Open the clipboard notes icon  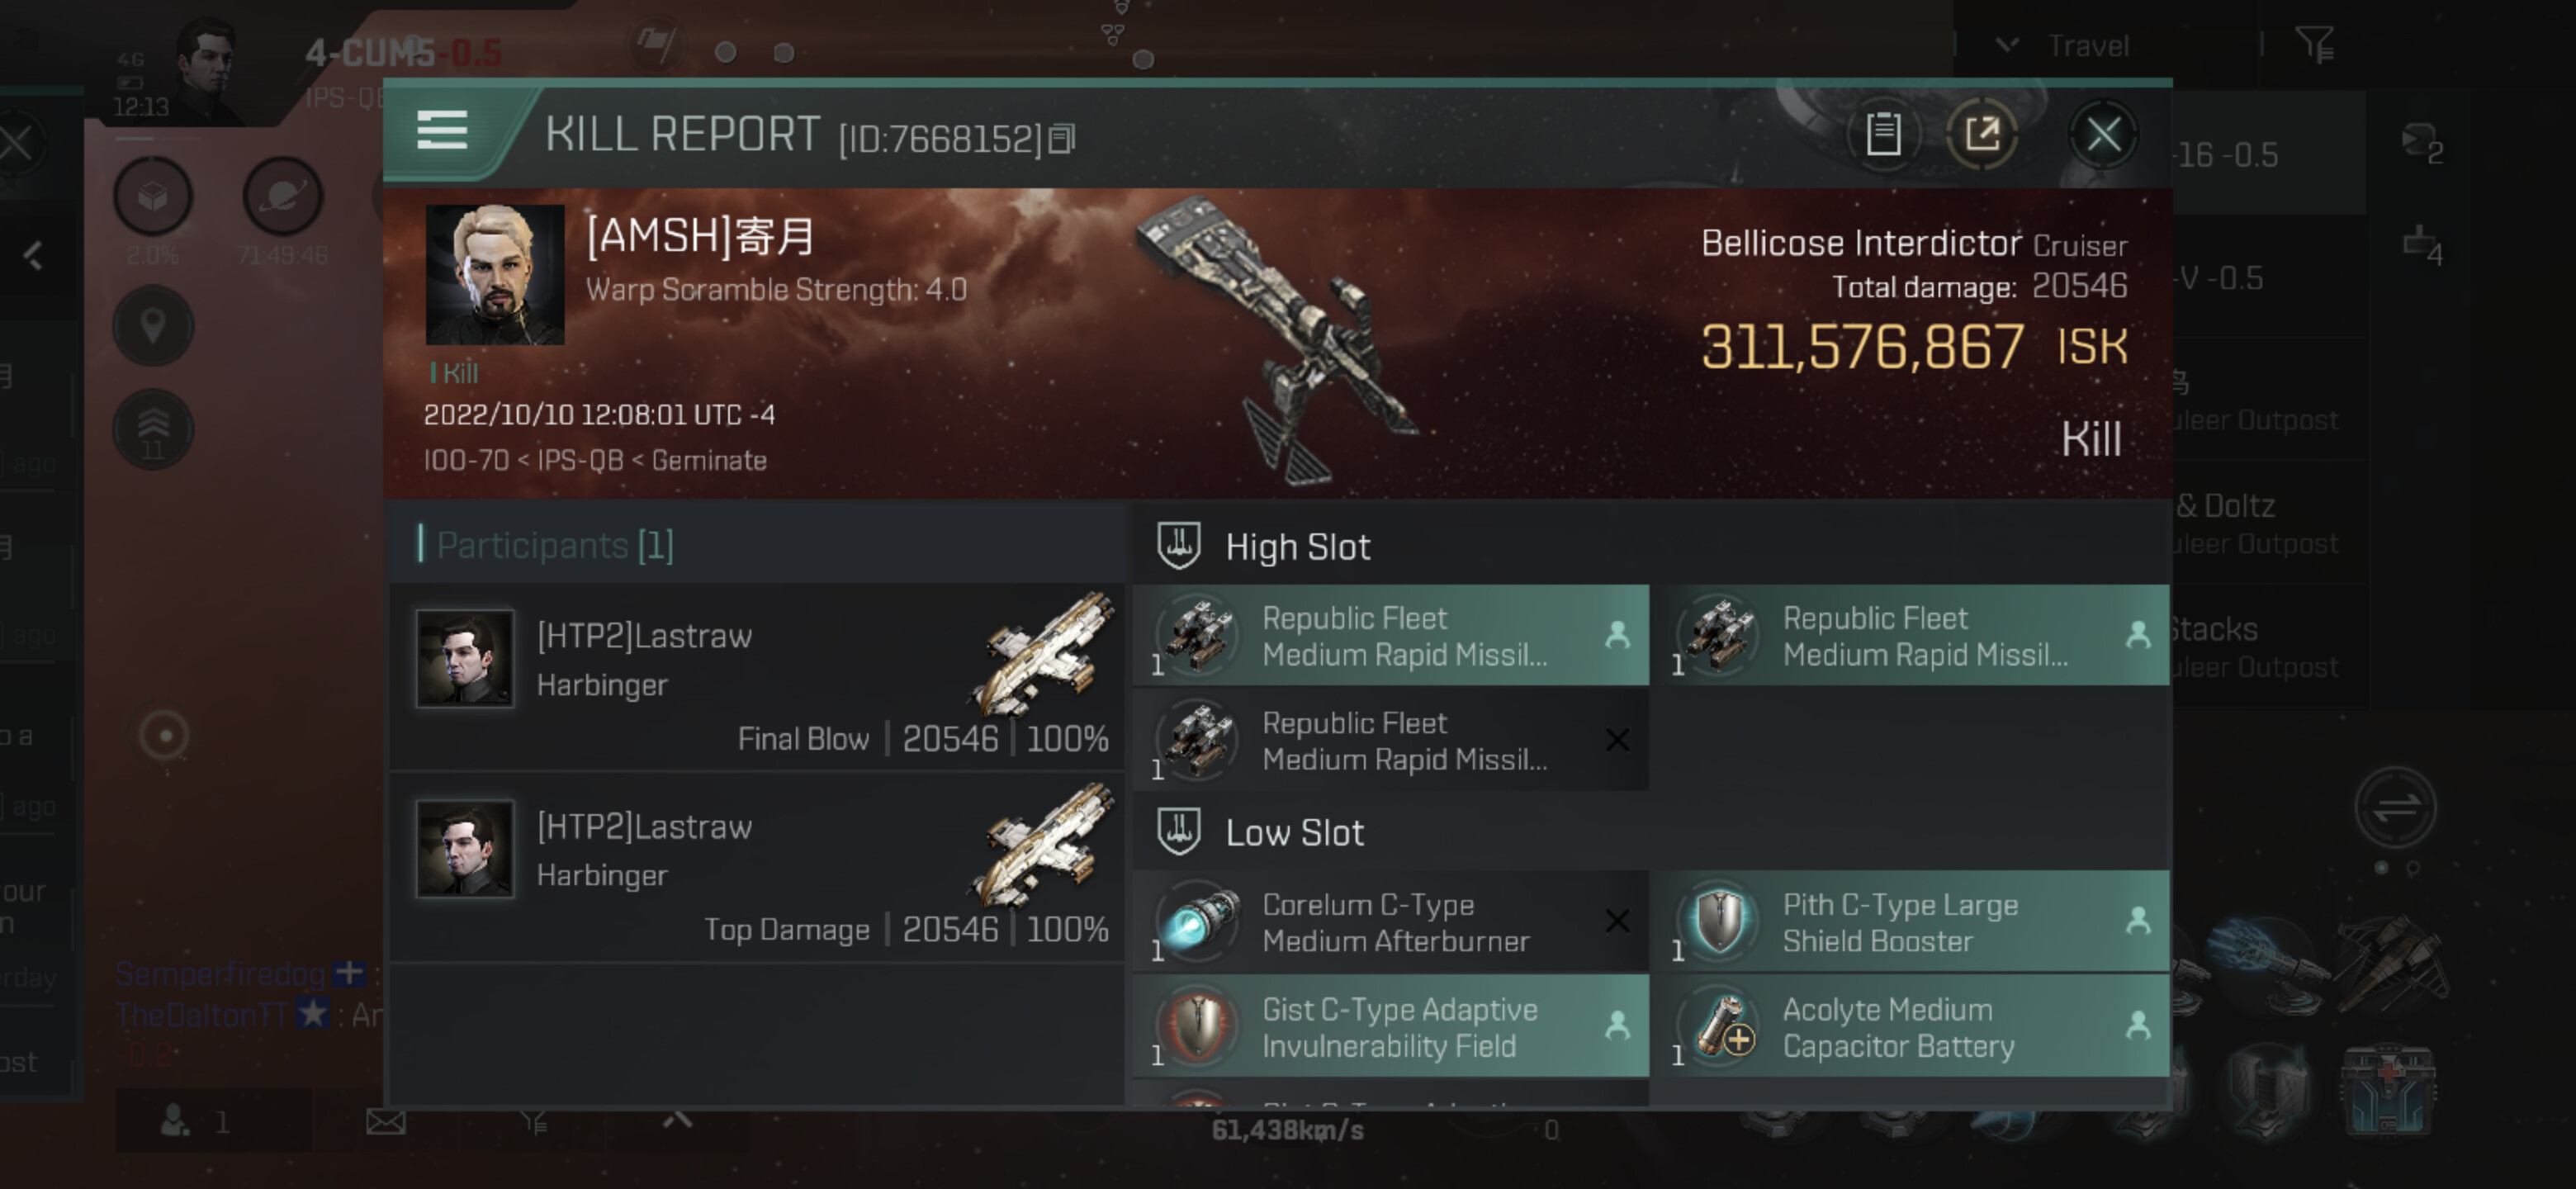click(x=1883, y=134)
